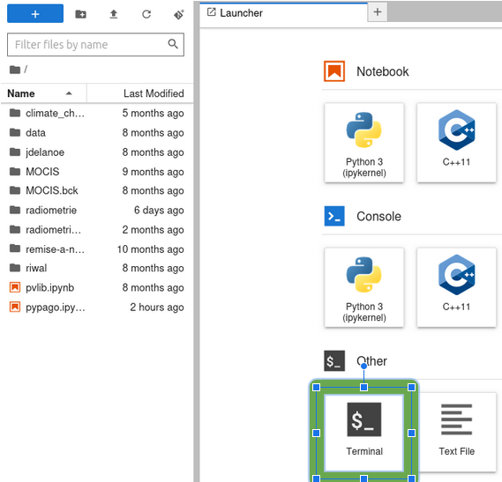Create a new folder with the folder-plus icon
Viewport: 502px width, 482px height.
point(80,14)
